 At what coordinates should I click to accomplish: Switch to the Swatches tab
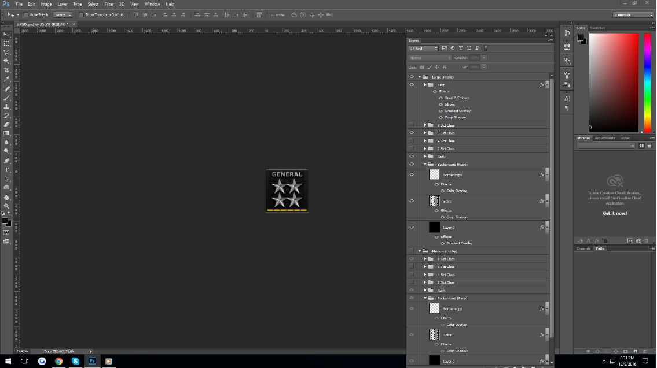tap(597, 28)
